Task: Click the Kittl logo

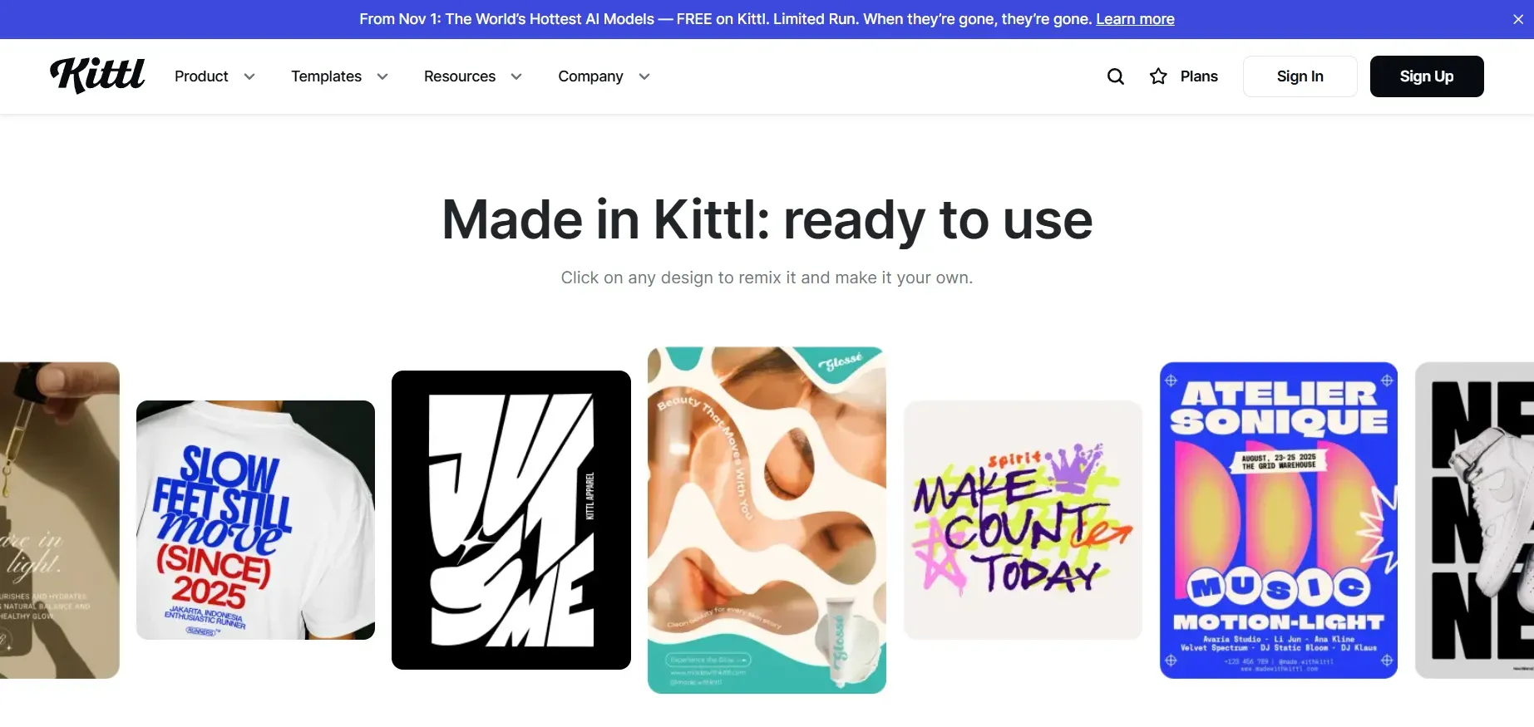Action: [x=97, y=76]
